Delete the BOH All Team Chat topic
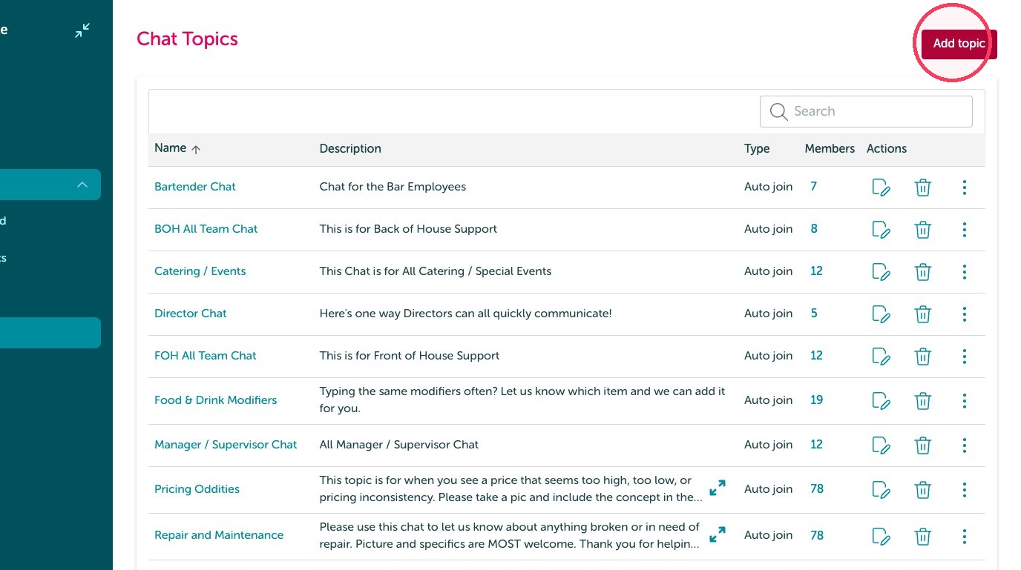The width and height of the screenshot is (1021, 570). (x=922, y=230)
